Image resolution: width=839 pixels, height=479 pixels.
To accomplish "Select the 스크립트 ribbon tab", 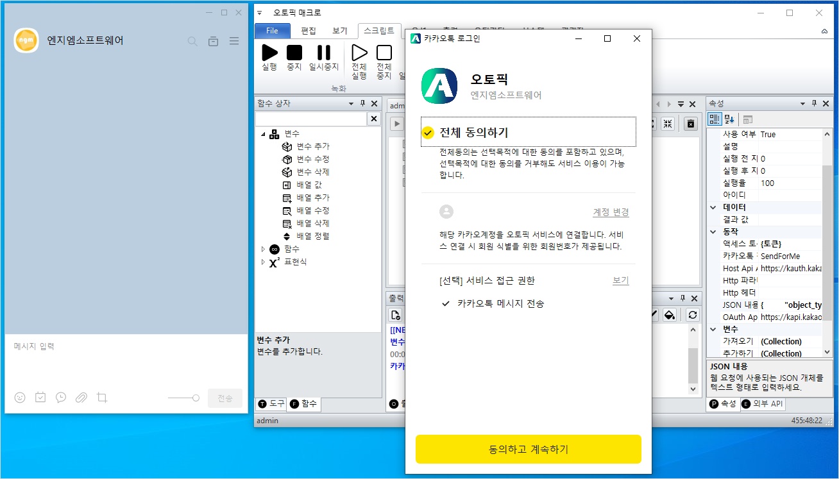I will [379, 30].
